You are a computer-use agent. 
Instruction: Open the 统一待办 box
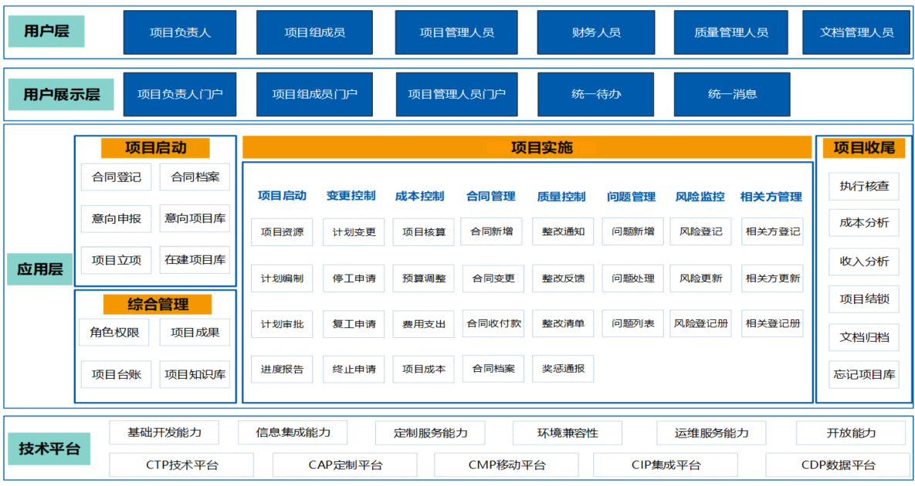pyautogui.click(x=596, y=94)
